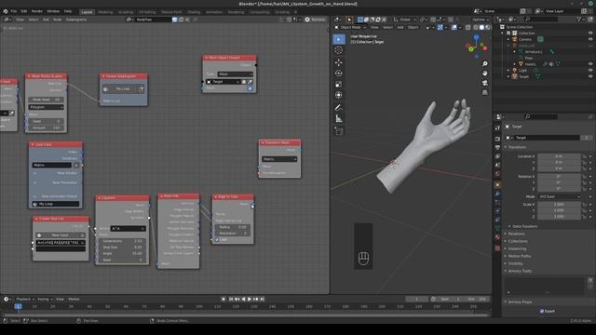Click the Camera object icon in outliner
This screenshot has height=335, width=596.
click(515, 39)
